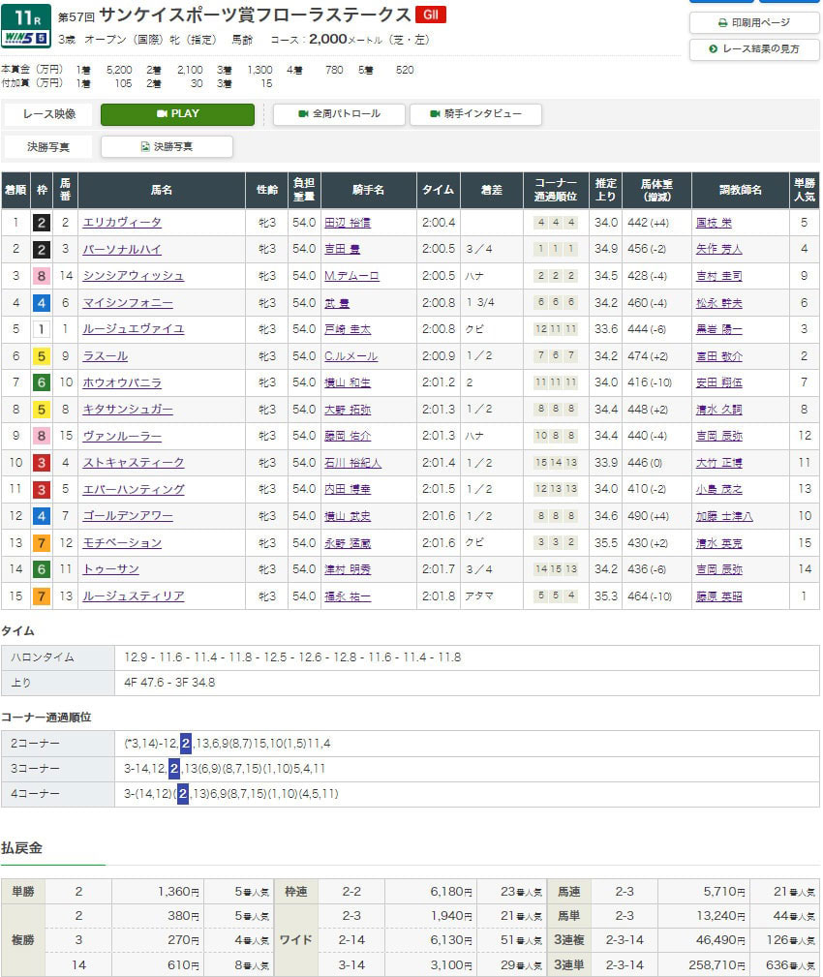Image resolution: width=823 pixels, height=977 pixels.
Task: Open jockey M.デムーロ profile link
Action: (351, 276)
